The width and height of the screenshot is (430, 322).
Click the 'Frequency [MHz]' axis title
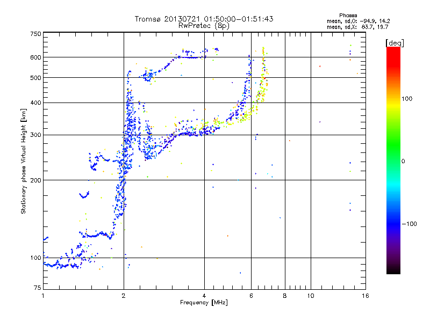point(204,303)
